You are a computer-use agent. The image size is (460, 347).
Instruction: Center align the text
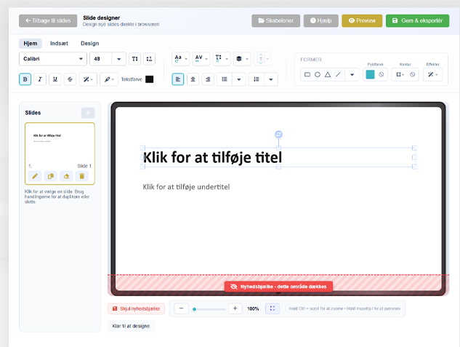pos(193,79)
